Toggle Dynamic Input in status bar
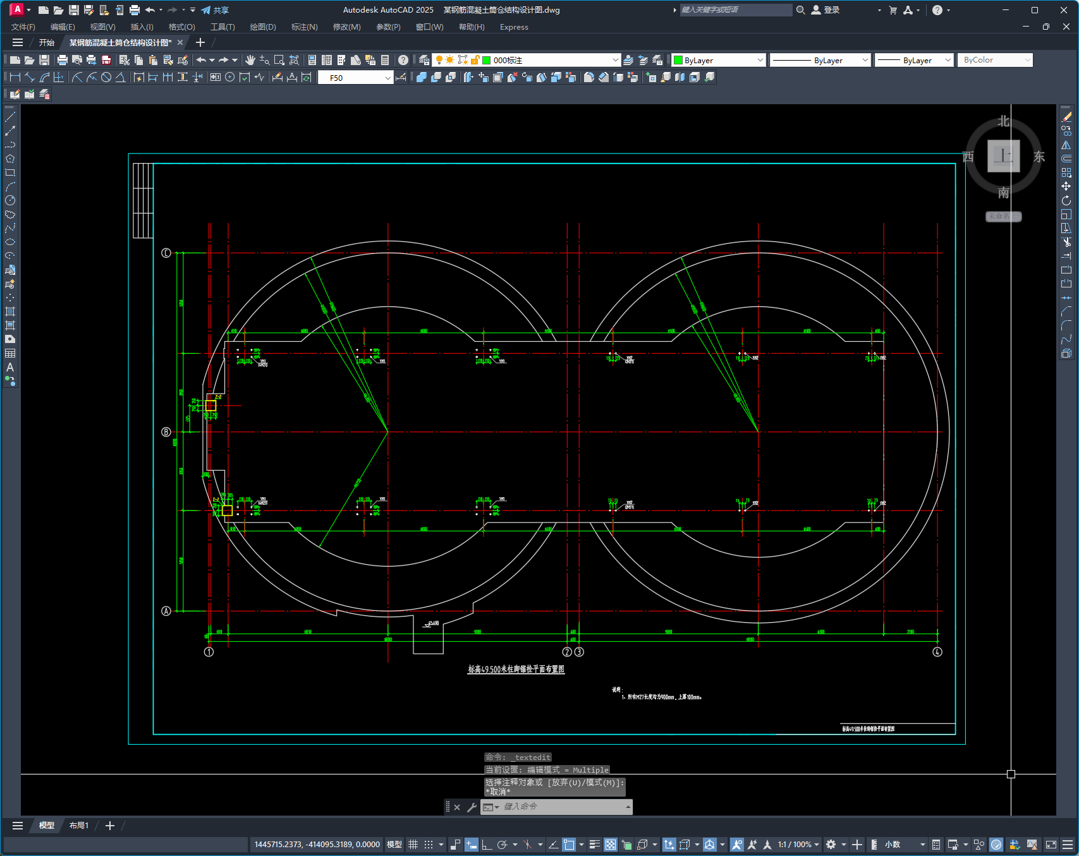 (x=472, y=845)
